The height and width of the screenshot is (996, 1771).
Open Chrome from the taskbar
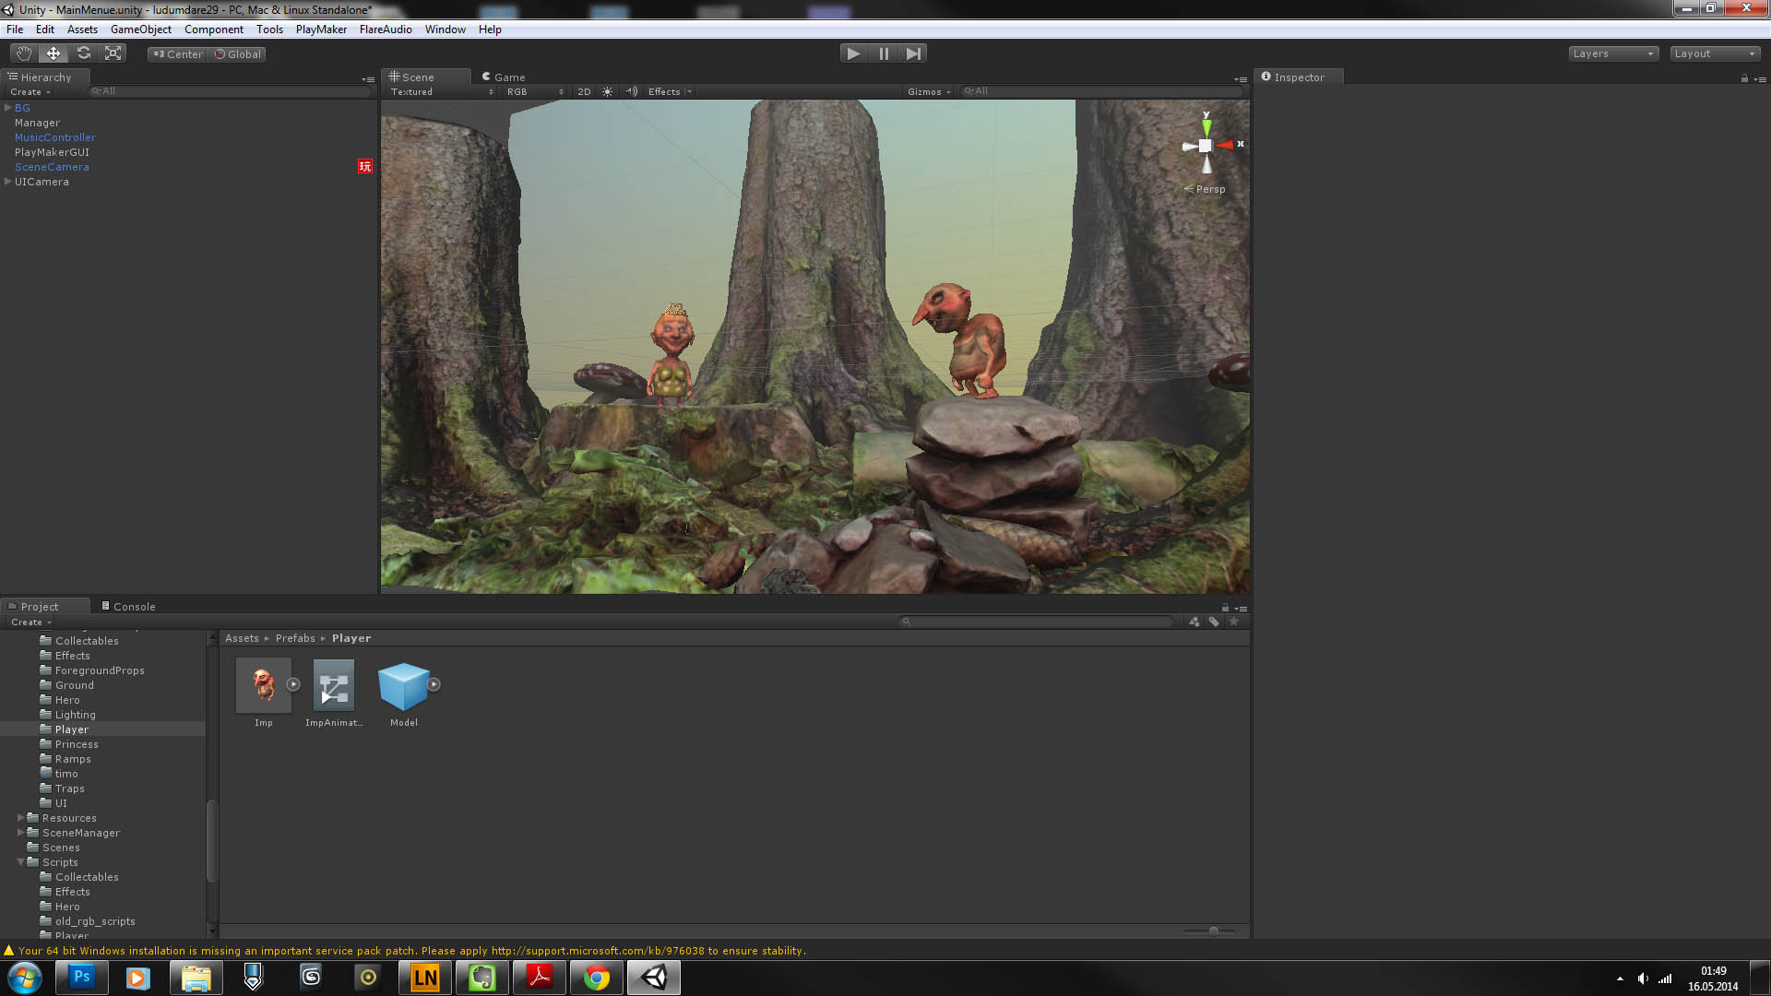coord(597,977)
